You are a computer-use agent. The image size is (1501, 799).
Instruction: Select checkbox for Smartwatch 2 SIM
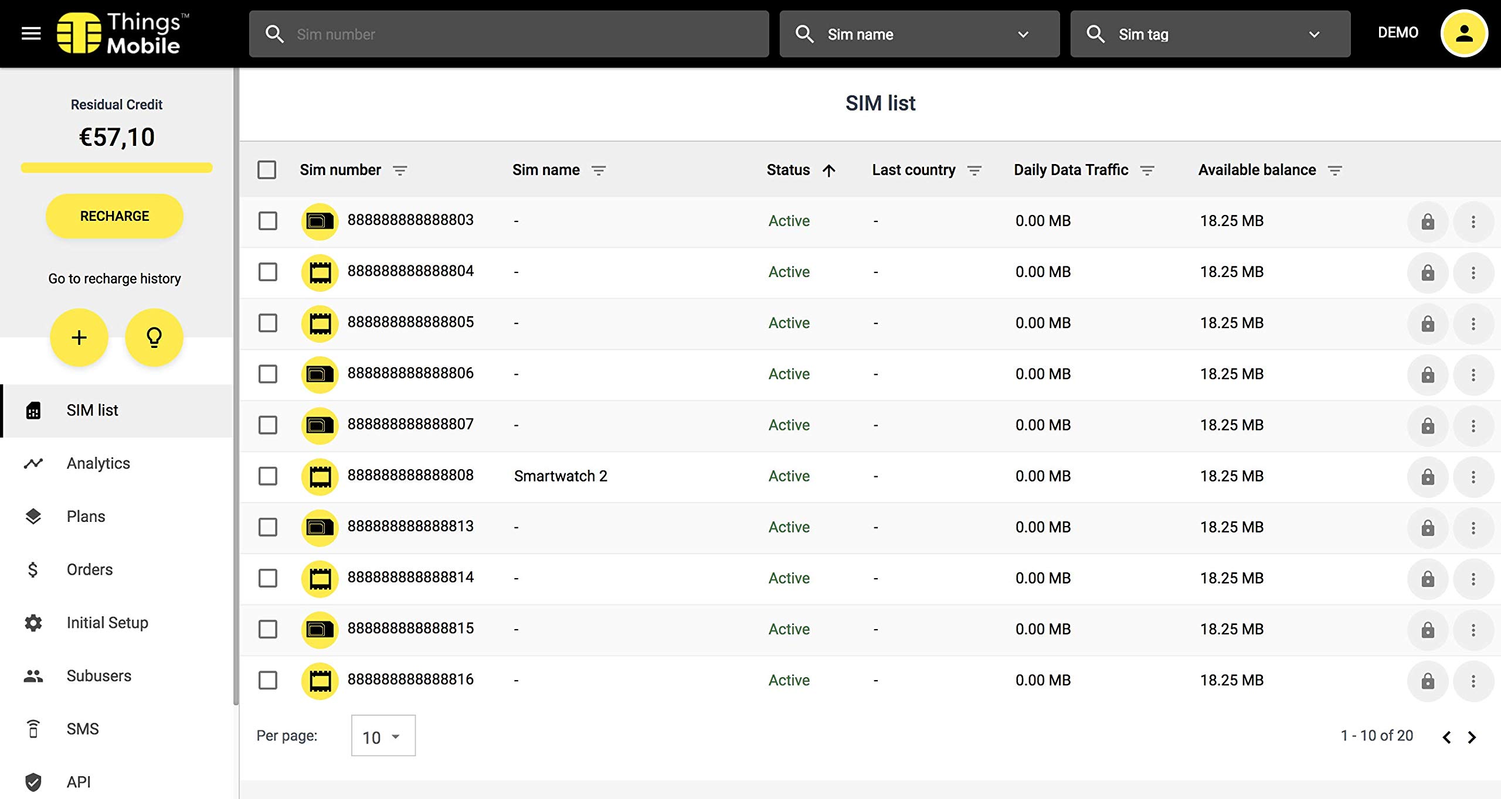pos(268,476)
